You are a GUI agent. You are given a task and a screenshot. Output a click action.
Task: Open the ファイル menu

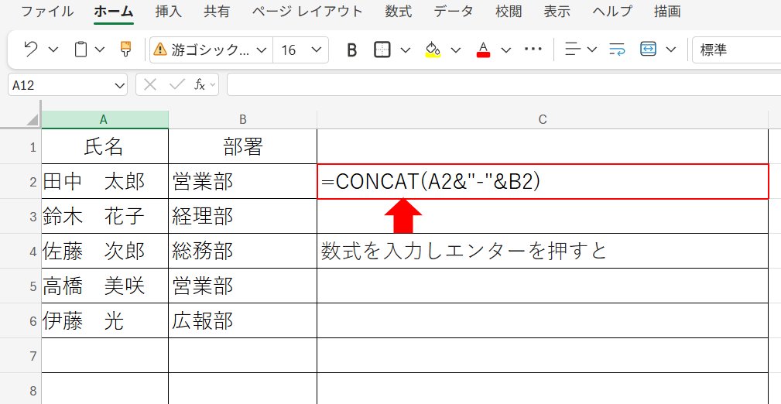pos(47,12)
